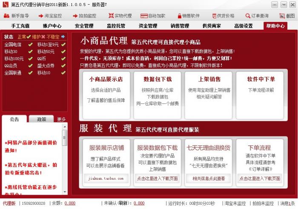The image size is (298, 209).
Task: Click announcement scrollbar up arrow
Action: 65,126
